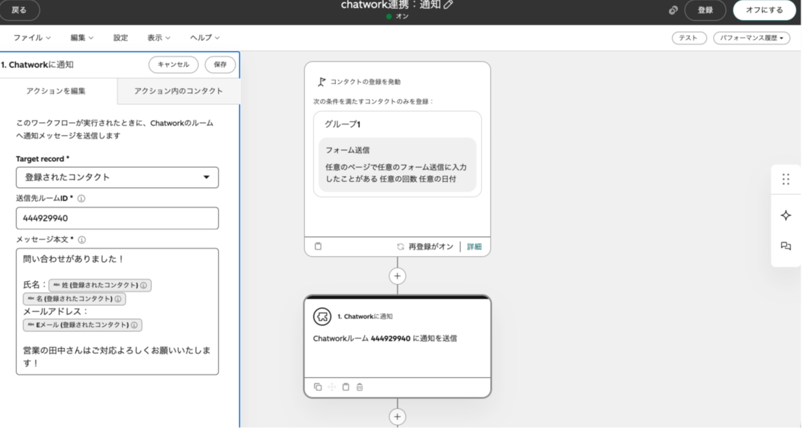Click the info icon next to メッセージ本文
This screenshot has width=802, height=428.
click(x=82, y=240)
